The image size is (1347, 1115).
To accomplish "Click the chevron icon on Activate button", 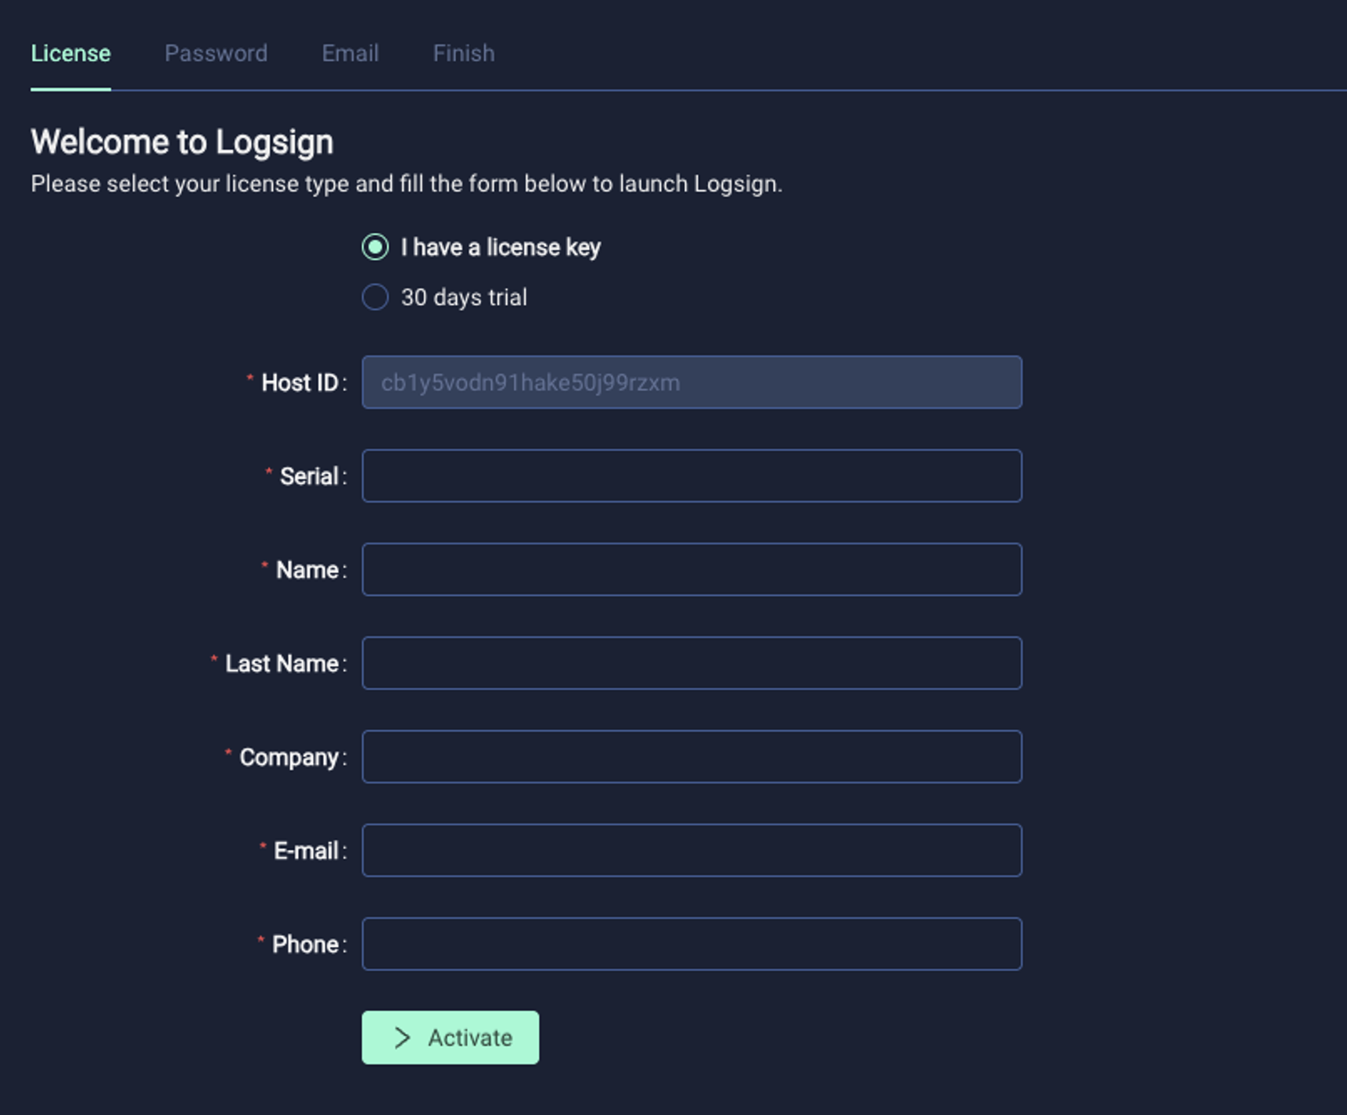I will [402, 1038].
